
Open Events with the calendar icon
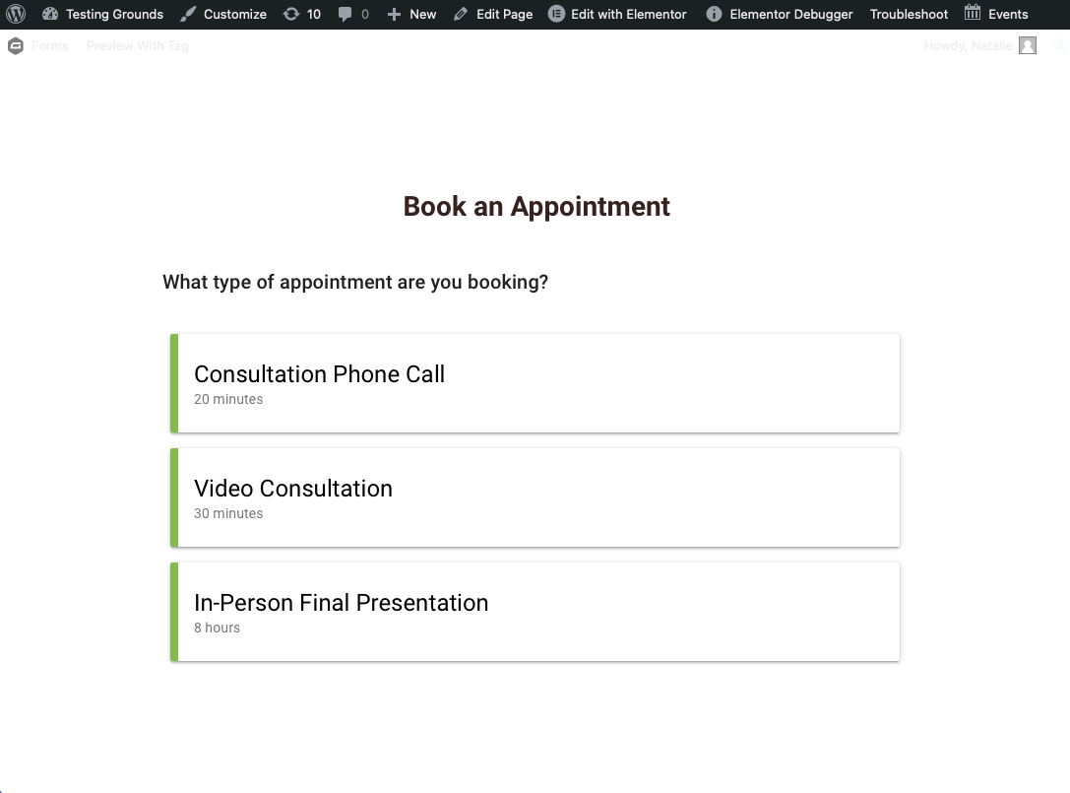pos(996,14)
